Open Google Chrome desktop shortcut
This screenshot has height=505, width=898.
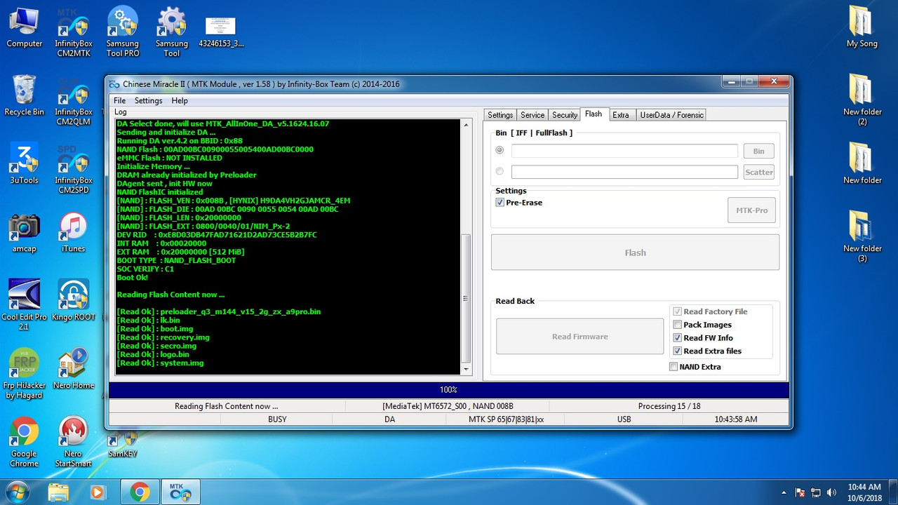pos(25,443)
